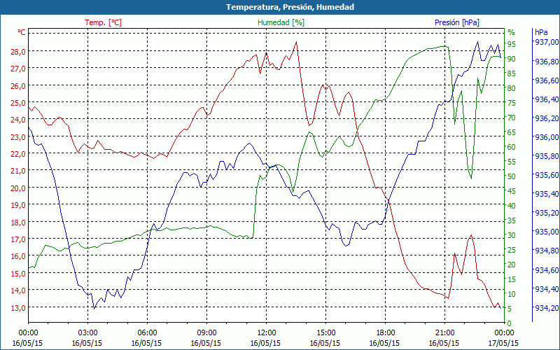The height and width of the screenshot is (350, 560).
Task: Click the '50' humidity axis value
Action: (x=512, y=176)
